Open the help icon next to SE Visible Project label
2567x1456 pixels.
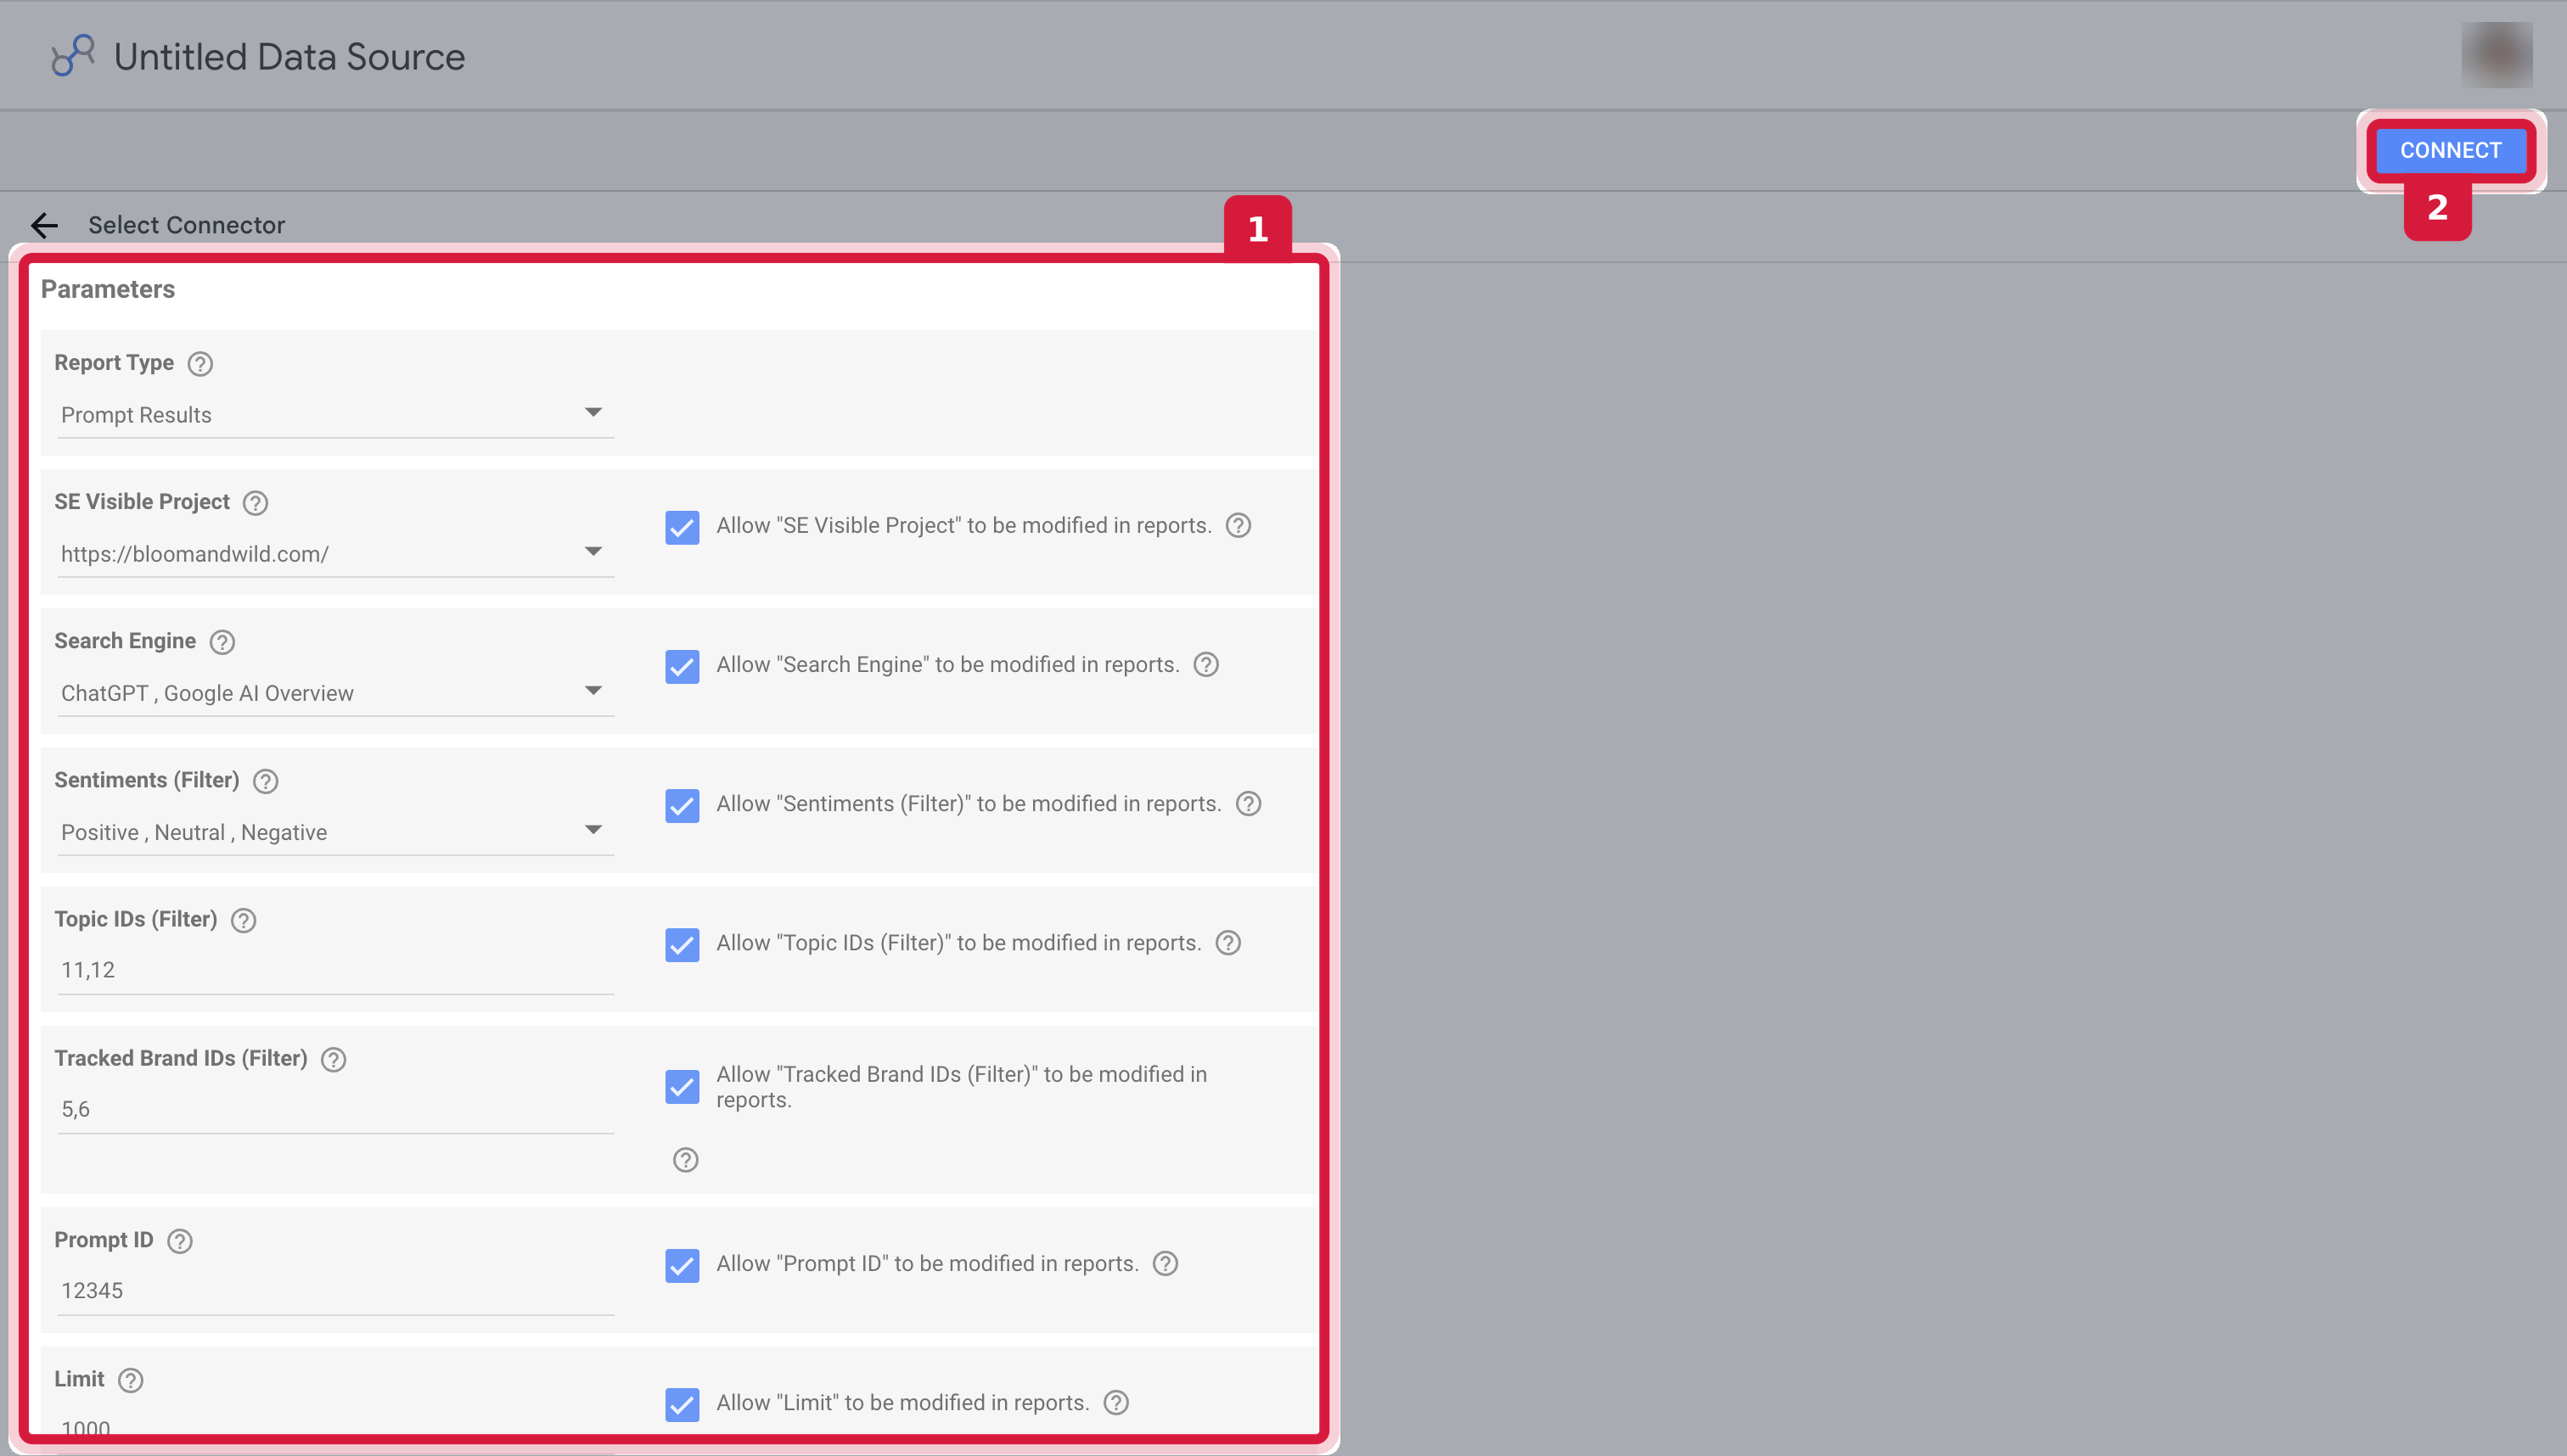click(x=256, y=503)
